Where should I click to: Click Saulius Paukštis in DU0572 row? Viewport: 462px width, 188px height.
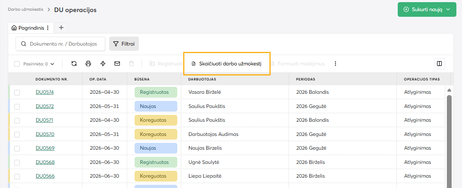[207, 106]
